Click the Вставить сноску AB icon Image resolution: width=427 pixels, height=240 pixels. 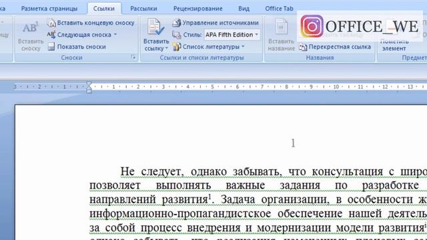[30, 27]
